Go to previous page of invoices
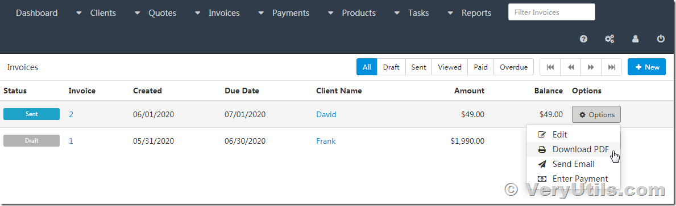676x206 pixels. [x=571, y=67]
